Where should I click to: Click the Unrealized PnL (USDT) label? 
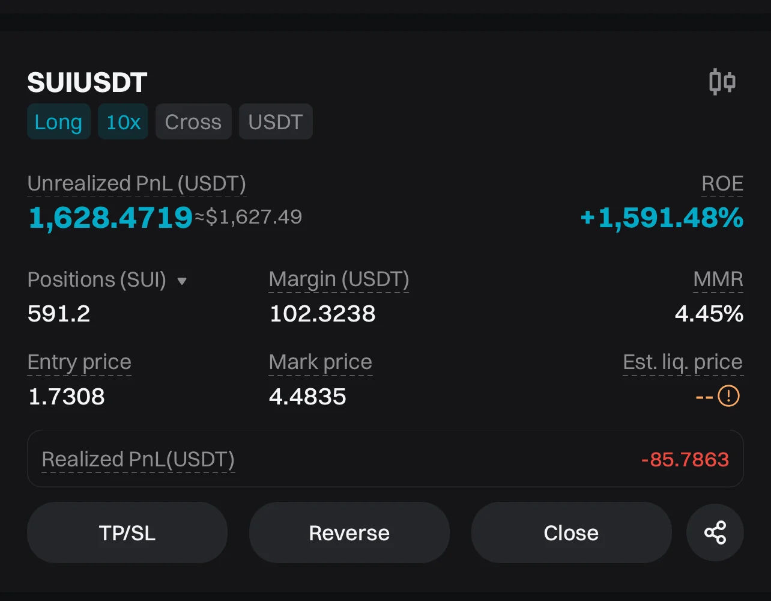137,184
